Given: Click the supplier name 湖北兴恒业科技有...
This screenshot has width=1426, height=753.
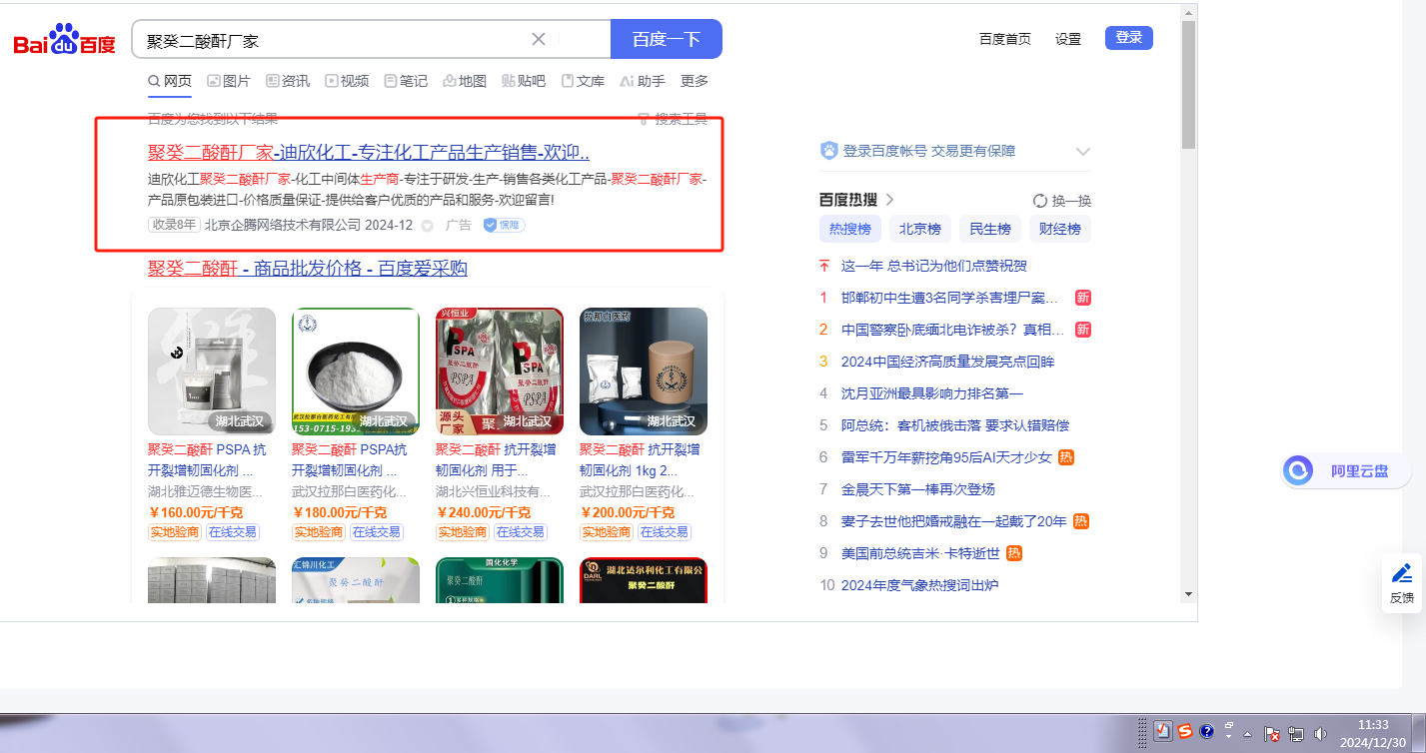Looking at the screenshot, I should coord(493,491).
